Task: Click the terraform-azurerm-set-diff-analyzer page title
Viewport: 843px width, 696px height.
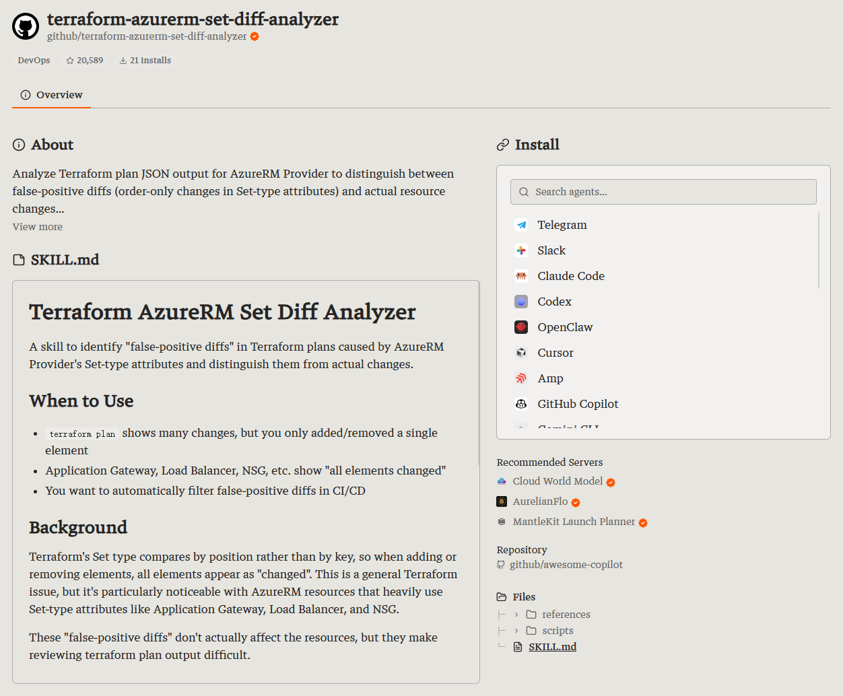Action: pos(193,19)
